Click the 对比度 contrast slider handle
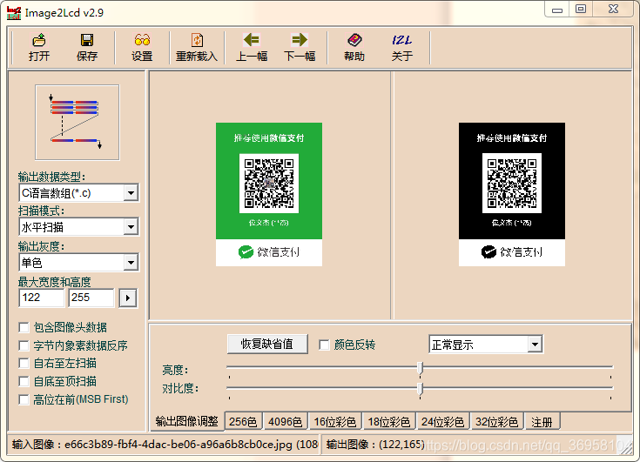Image resolution: width=640 pixels, height=462 pixels. (x=420, y=389)
